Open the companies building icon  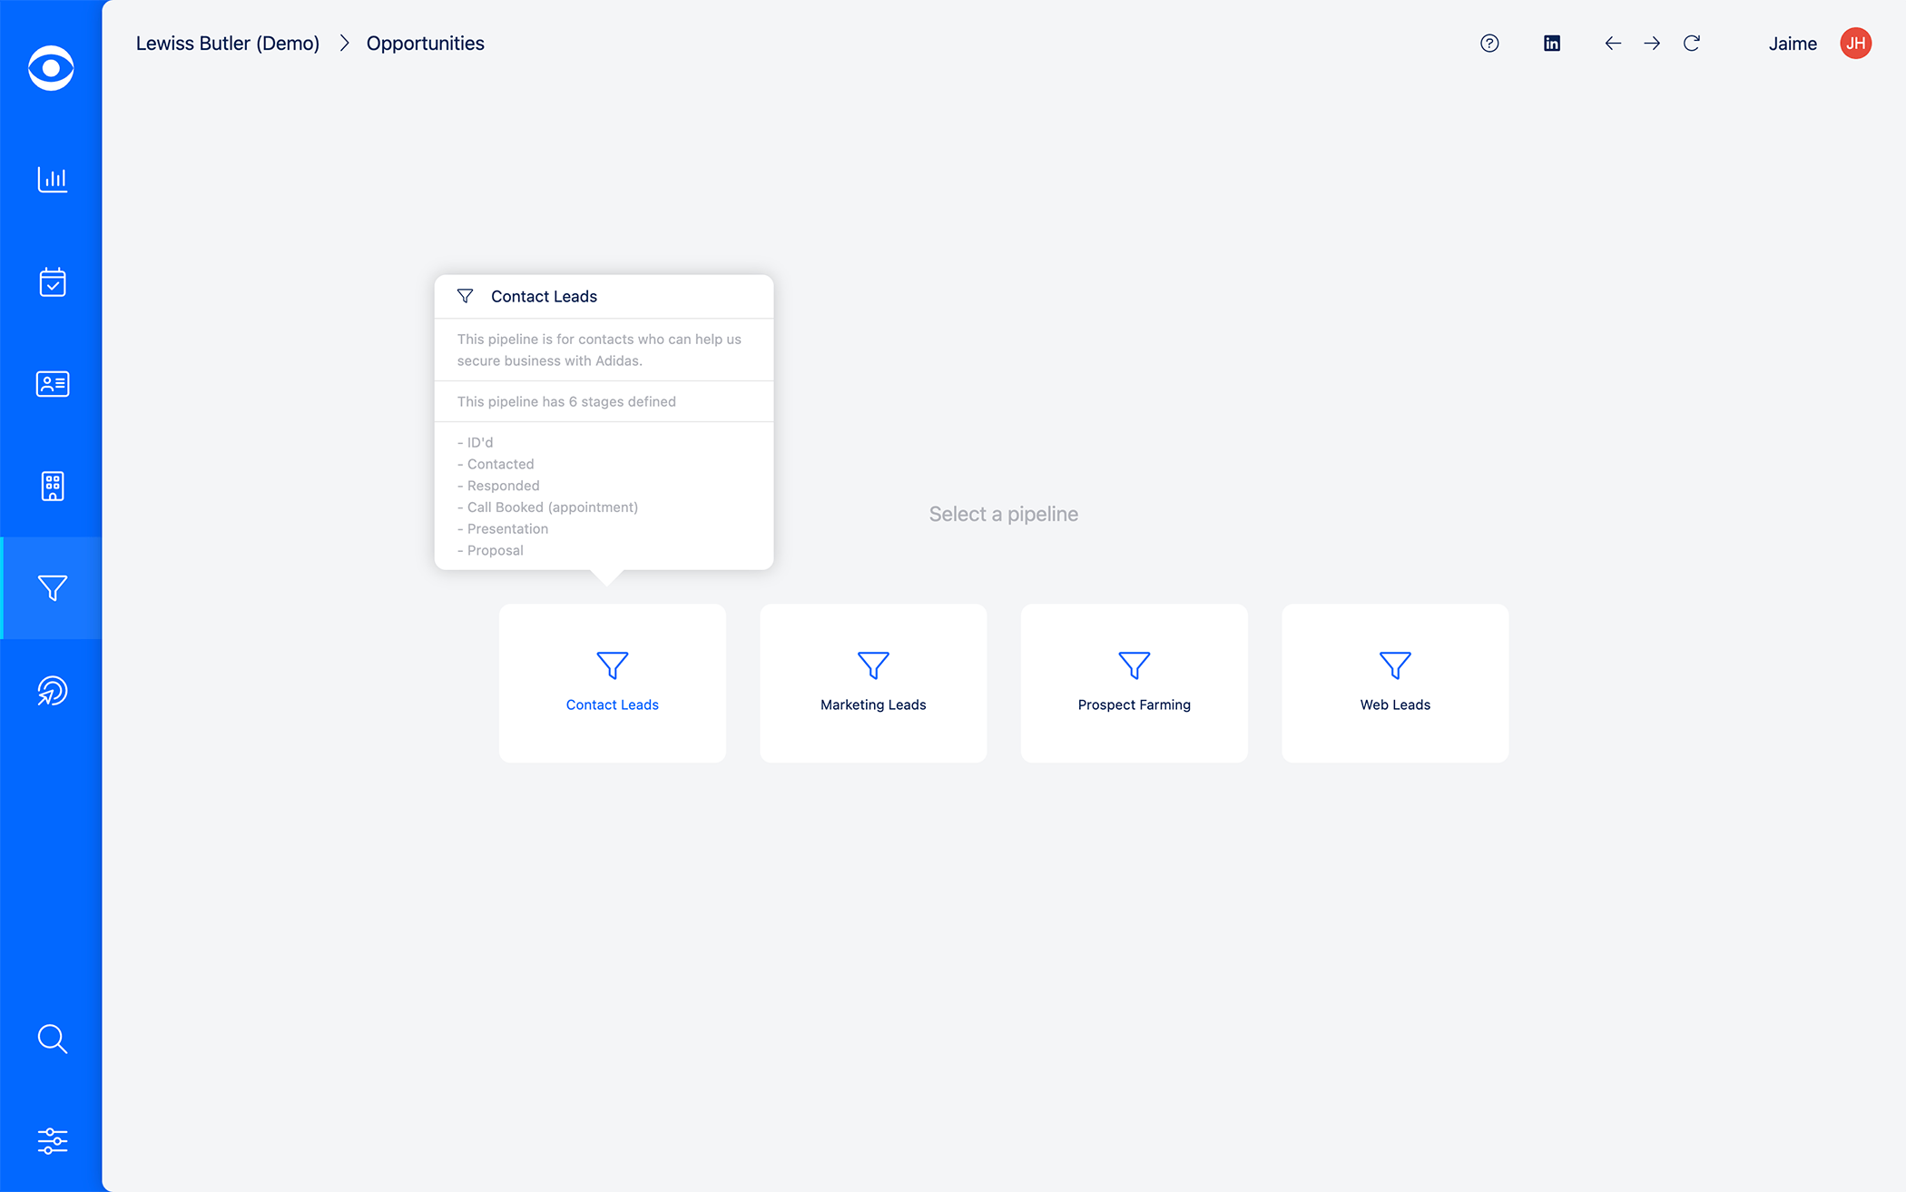(52, 486)
